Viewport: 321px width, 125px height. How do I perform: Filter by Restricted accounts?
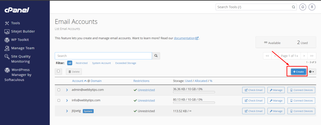82,63
